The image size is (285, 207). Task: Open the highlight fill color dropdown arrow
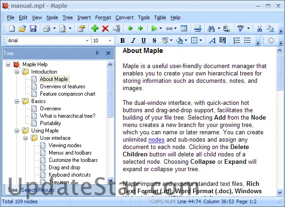click(x=186, y=40)
